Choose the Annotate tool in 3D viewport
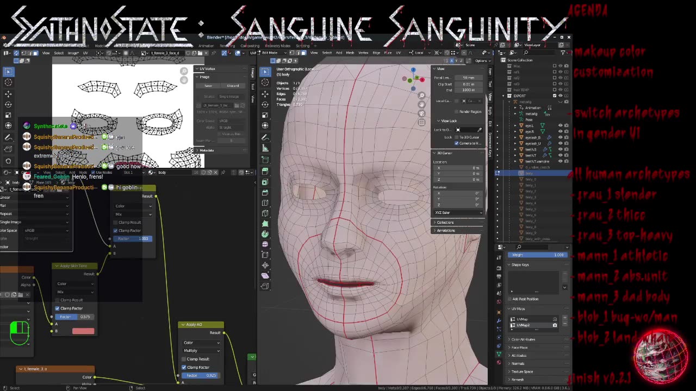Image resolution: width=696 pixels, height=391 pixels. point(265,138)
